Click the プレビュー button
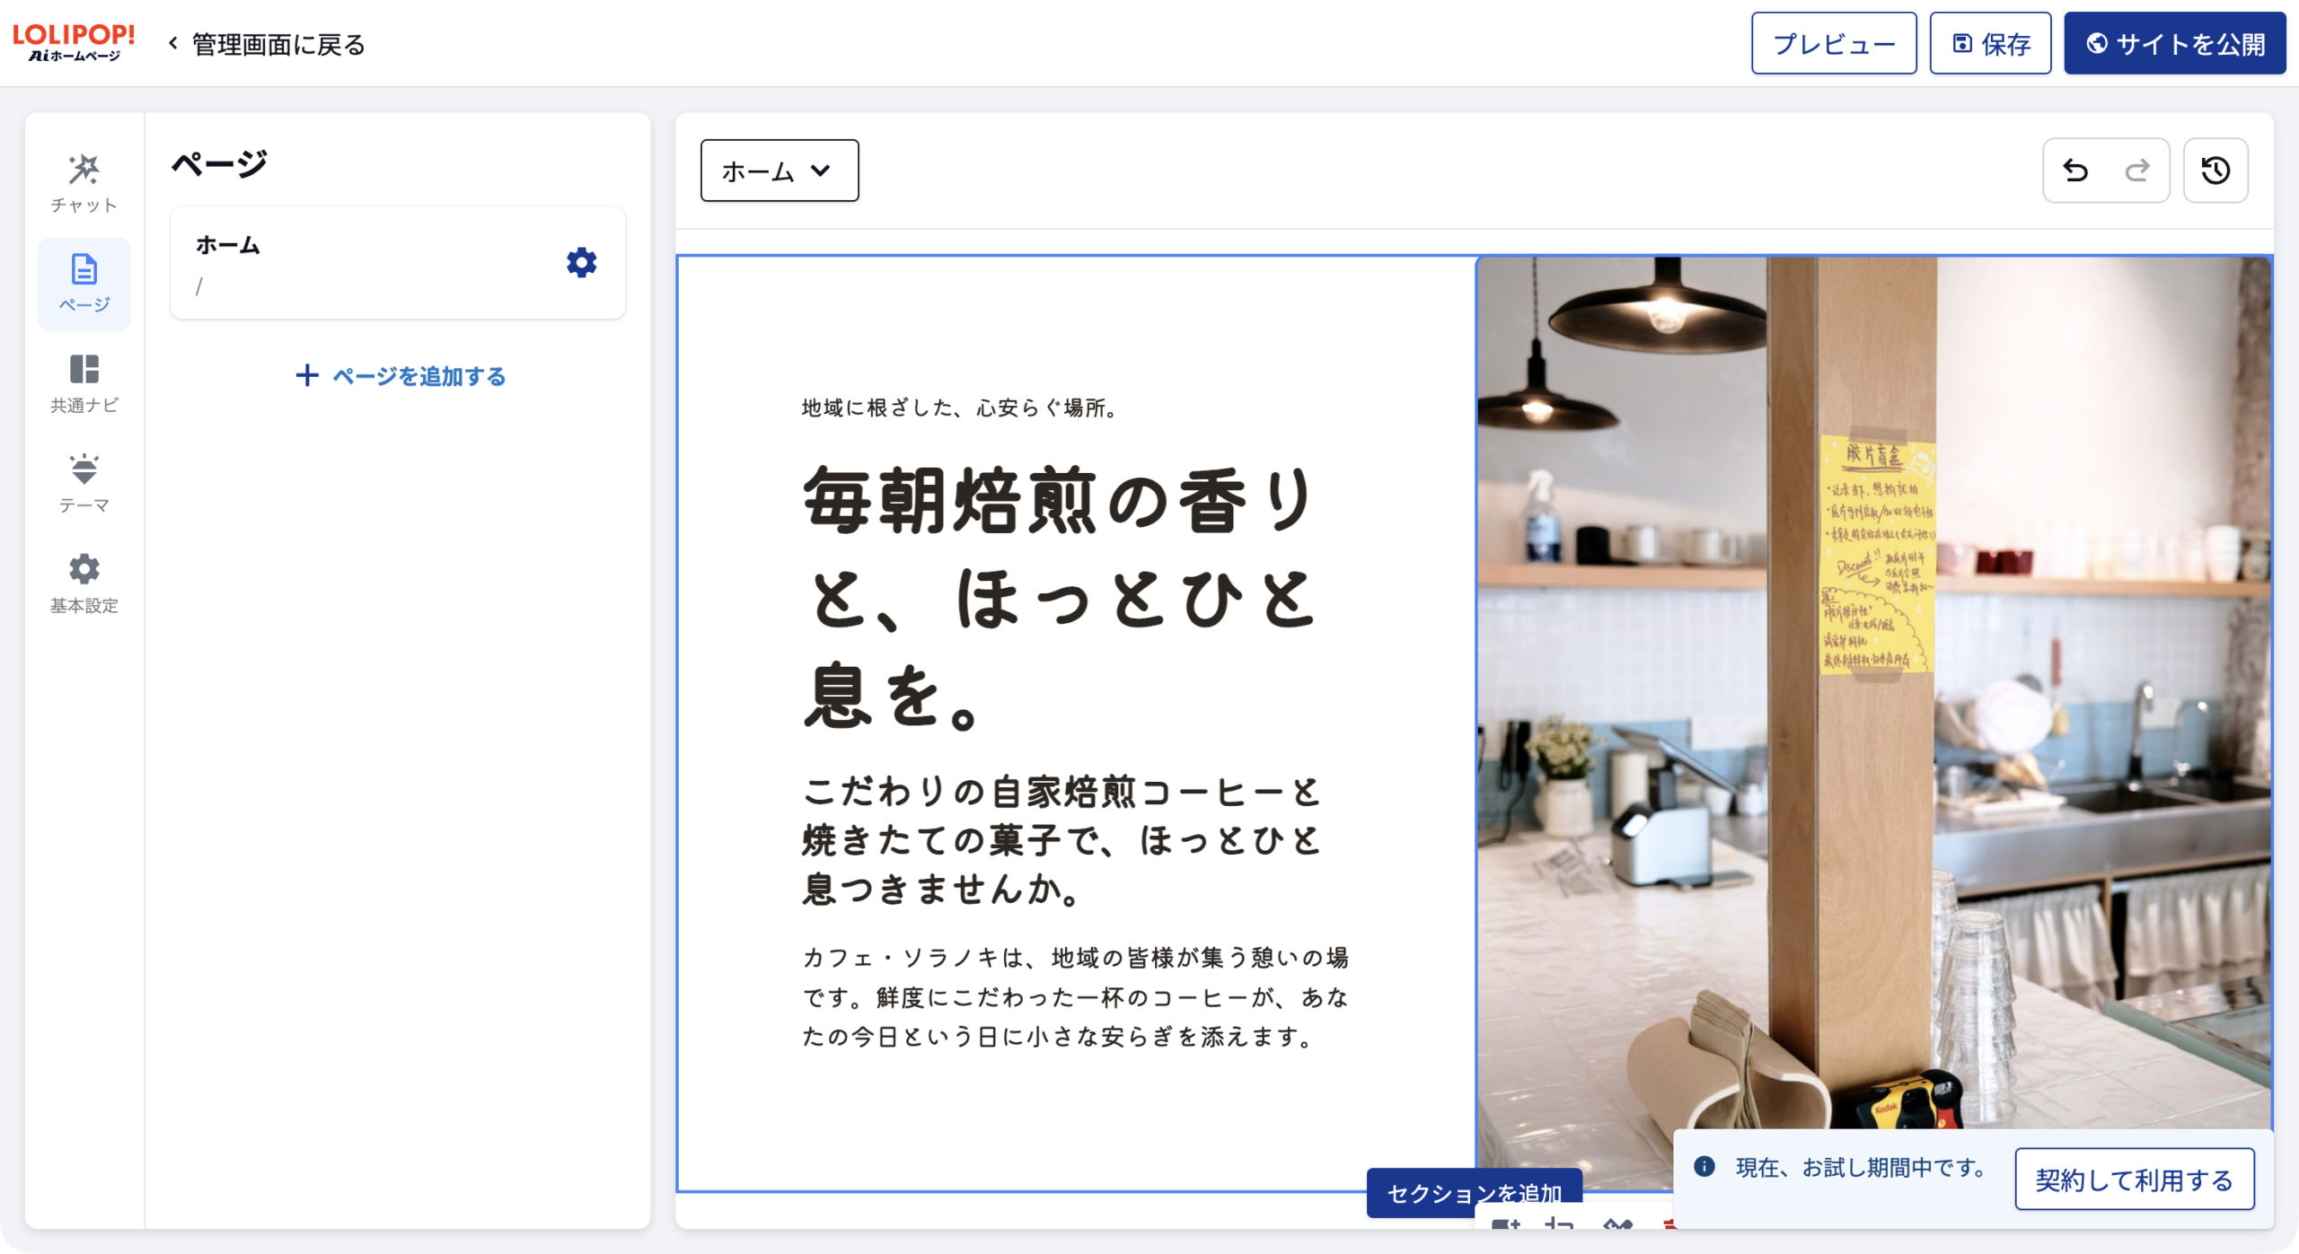Image resolution: width=2299 pixels, height=1254 pixels. tap(1833, 43)
